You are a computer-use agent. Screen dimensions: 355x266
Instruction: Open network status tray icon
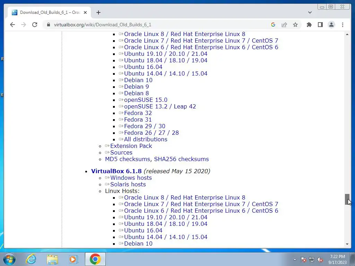pos(312,259)
